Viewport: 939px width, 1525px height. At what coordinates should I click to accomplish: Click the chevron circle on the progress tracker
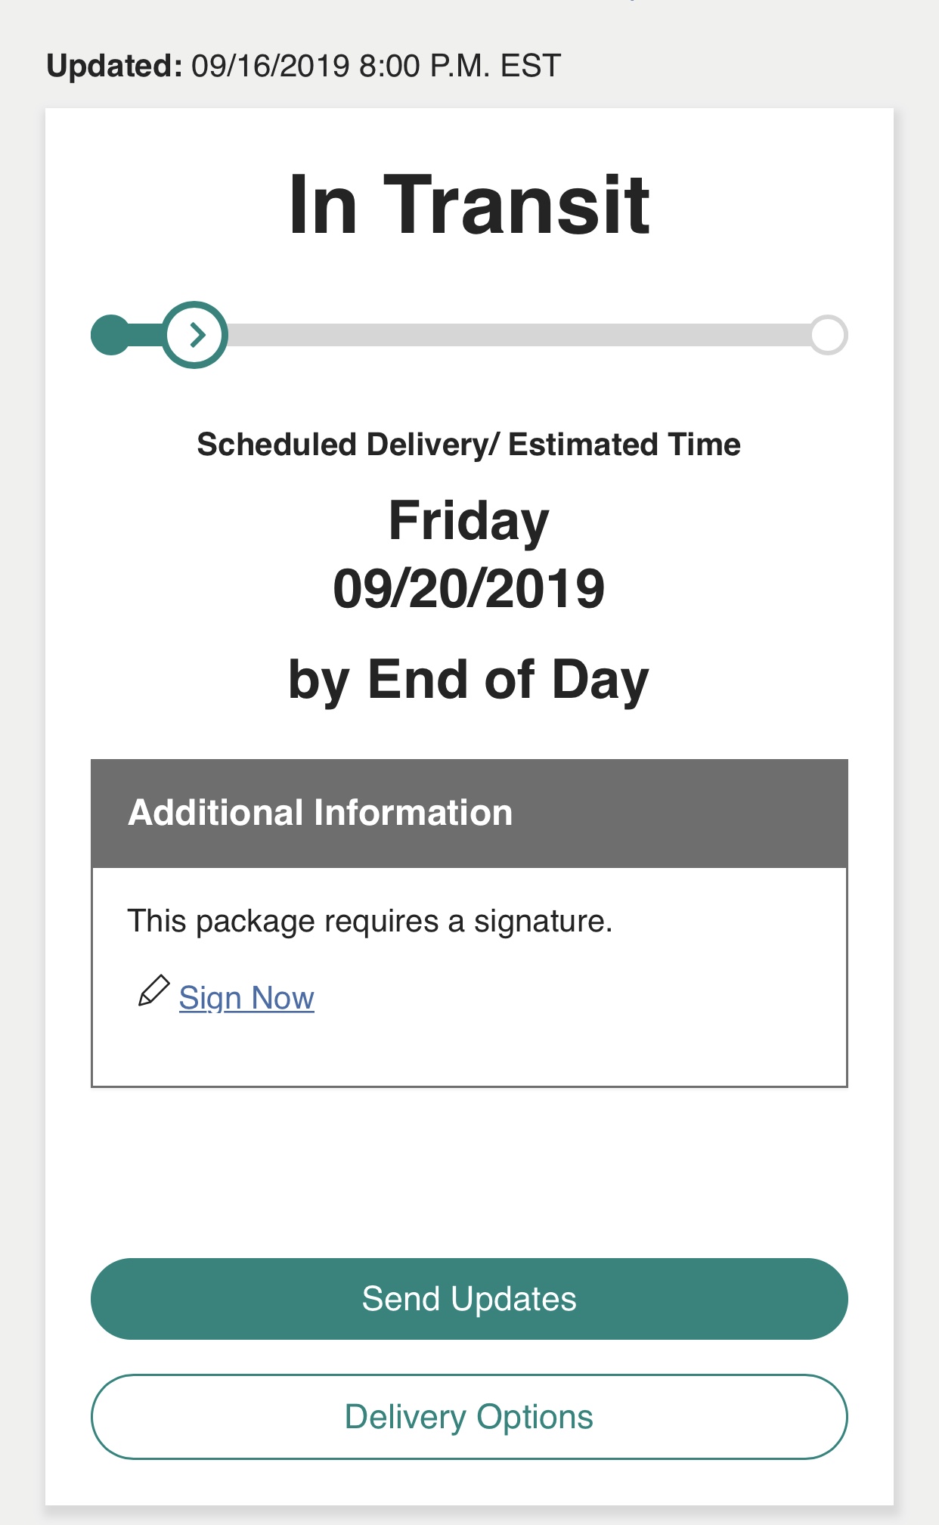point(196,334)
